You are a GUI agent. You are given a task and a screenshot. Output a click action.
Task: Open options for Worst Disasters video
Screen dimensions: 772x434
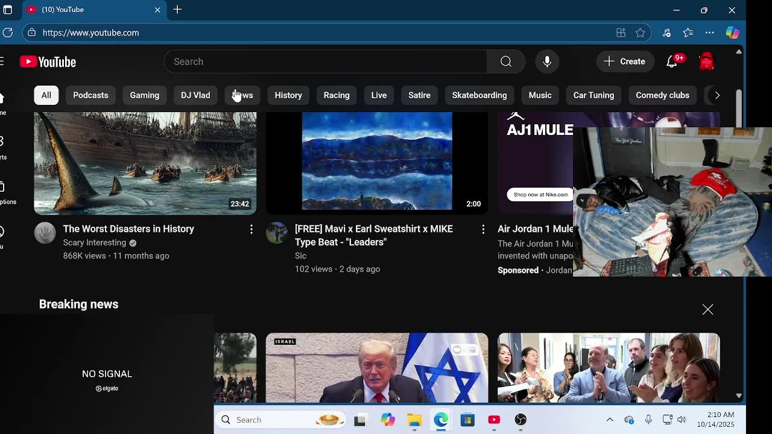252,230
